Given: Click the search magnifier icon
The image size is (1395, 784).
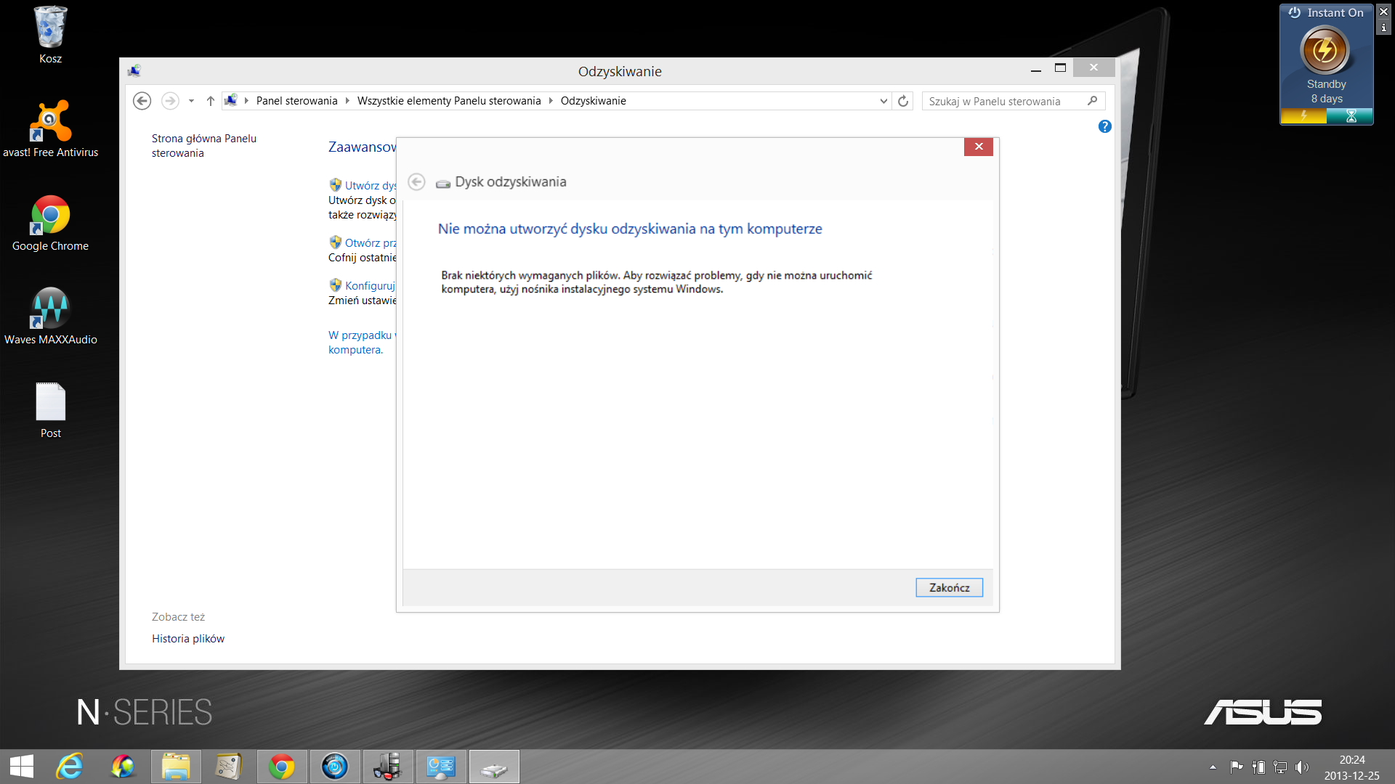Looking at the screenshot, I should 1093,101.
